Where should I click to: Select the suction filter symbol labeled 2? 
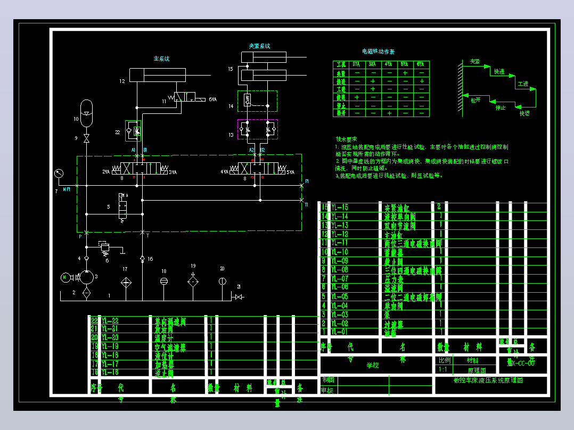86,292
